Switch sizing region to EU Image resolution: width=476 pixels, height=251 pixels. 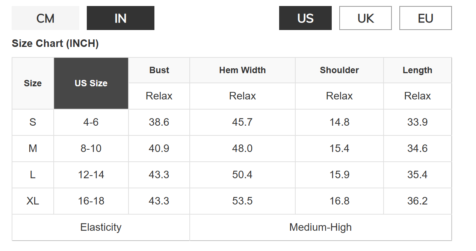coord(426,18)
